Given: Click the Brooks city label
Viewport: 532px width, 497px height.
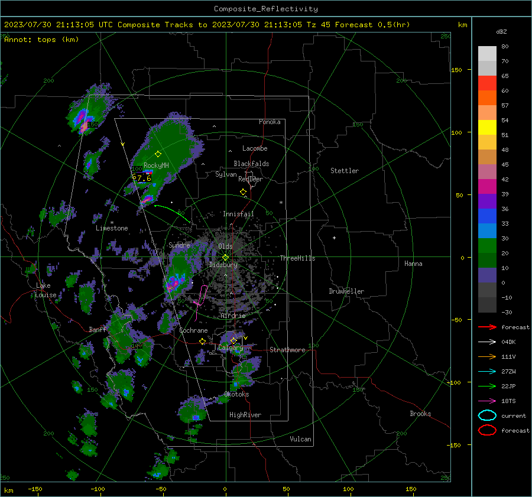Looking at the screenshot, I should [x=420, y=414].
